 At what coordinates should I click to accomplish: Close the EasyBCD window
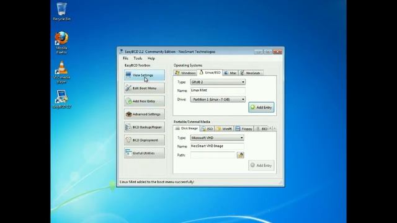(x=277, y=51)
